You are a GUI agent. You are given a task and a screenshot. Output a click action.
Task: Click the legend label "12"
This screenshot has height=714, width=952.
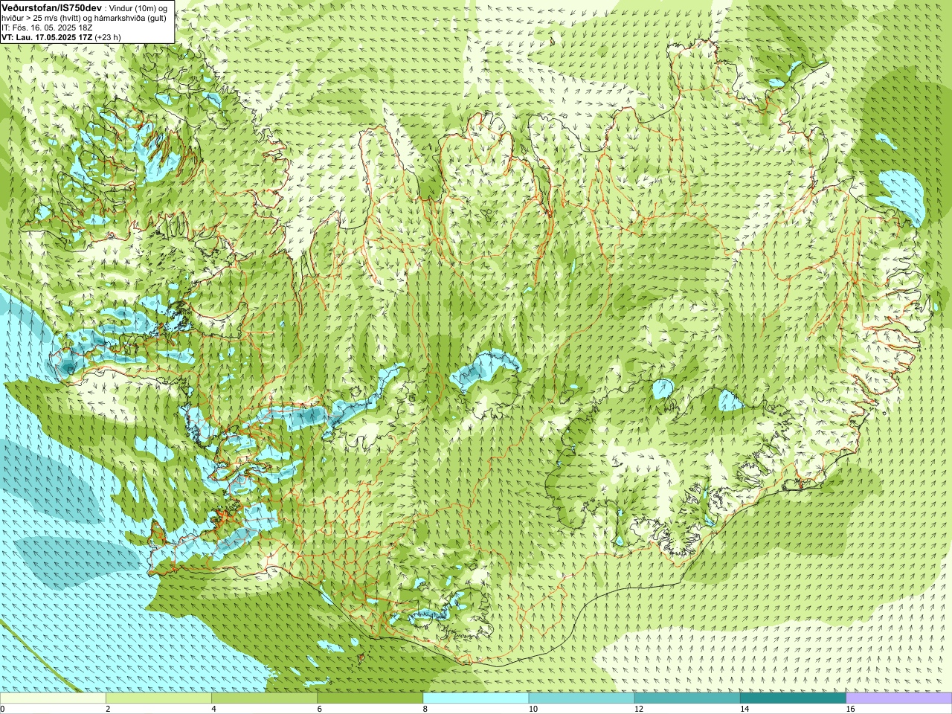639,709
